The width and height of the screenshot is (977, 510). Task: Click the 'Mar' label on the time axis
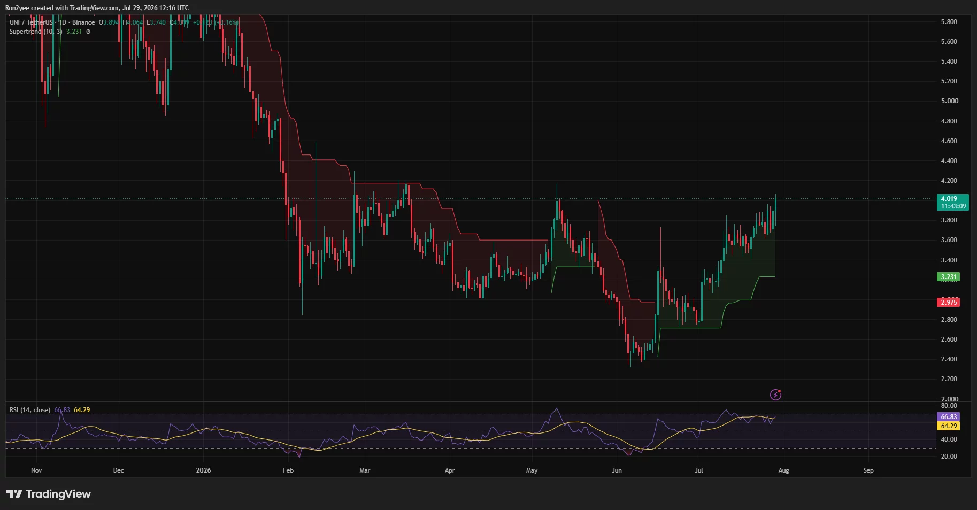tap(365, 470)
